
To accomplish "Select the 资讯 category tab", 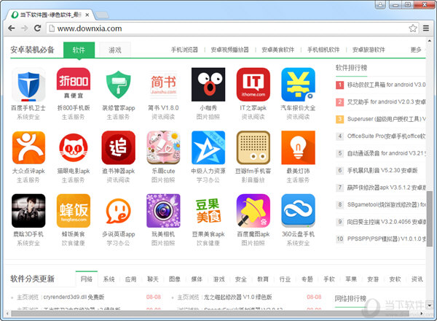I will 417,279.
